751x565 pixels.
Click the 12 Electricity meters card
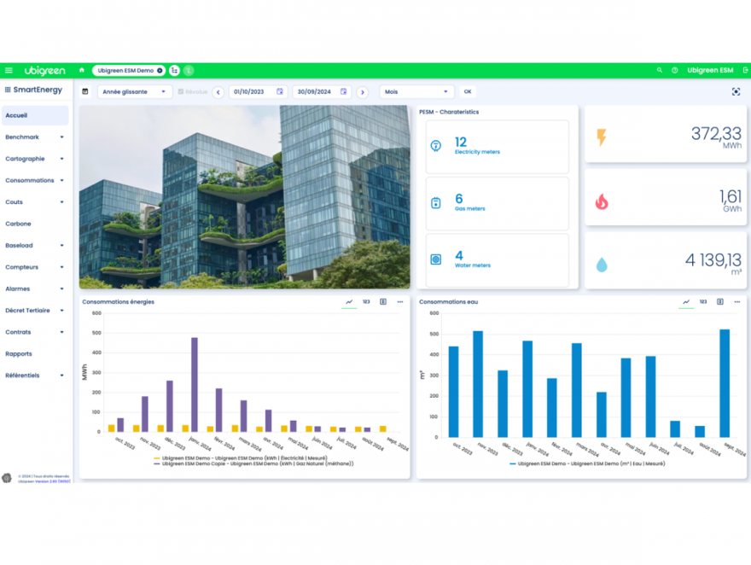coord(498,147)
